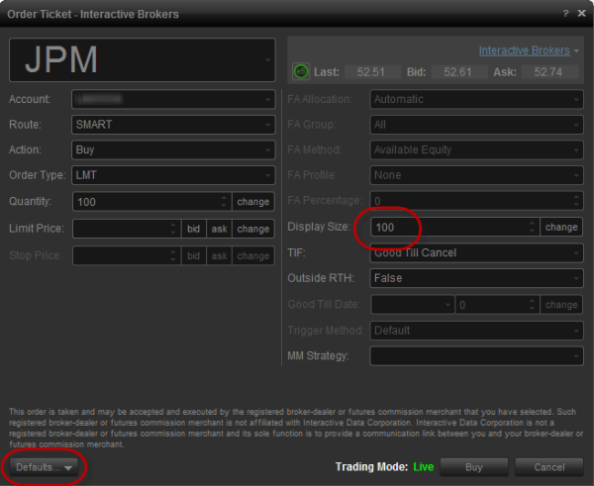Cancel the order ticket
This screenshot has height=486, width=594.
coord(549,467)
